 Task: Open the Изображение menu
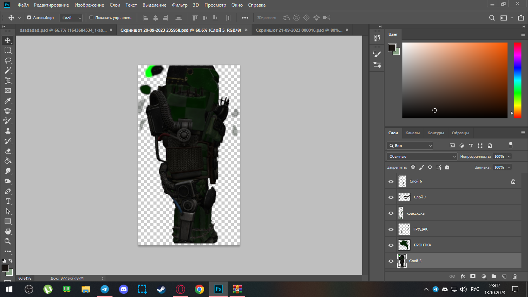89,5
